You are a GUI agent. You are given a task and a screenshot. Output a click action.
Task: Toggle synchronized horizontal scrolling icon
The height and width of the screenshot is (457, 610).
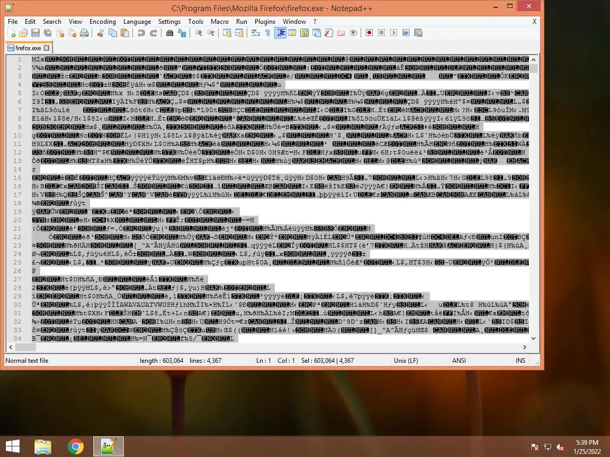pyautogui.click(x=239, y=33)
